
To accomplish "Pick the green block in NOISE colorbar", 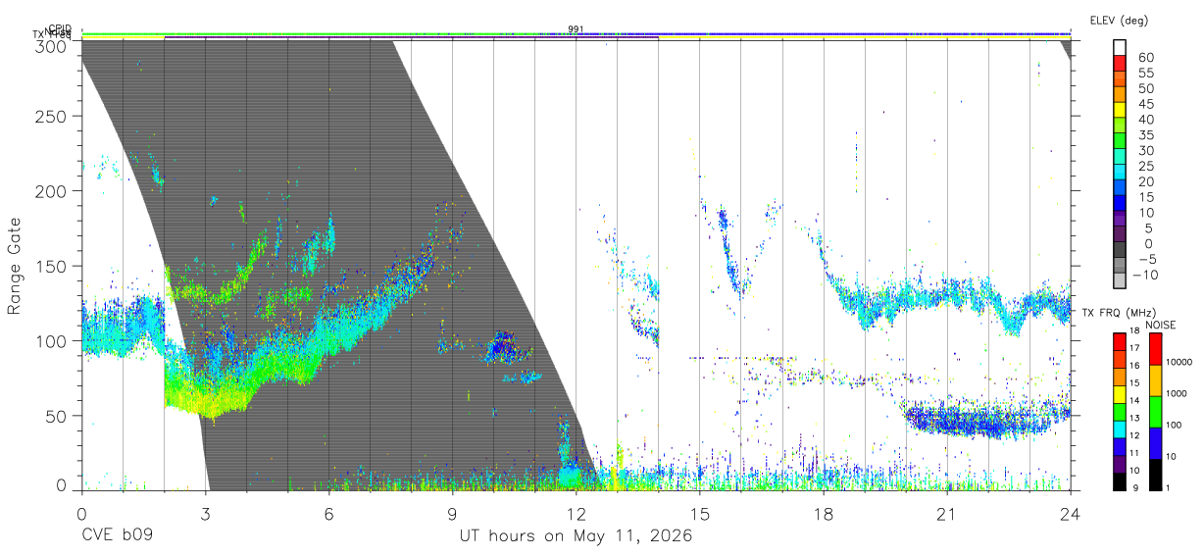I will tap(1156, 411).
